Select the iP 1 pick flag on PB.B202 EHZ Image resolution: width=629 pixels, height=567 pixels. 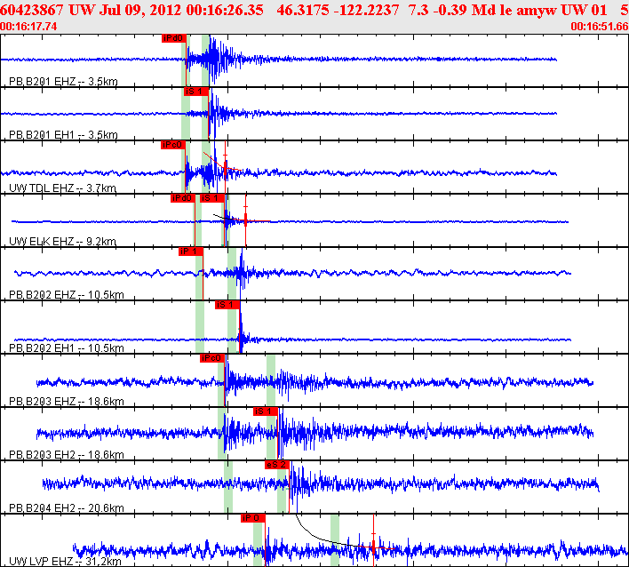(191, 252)
